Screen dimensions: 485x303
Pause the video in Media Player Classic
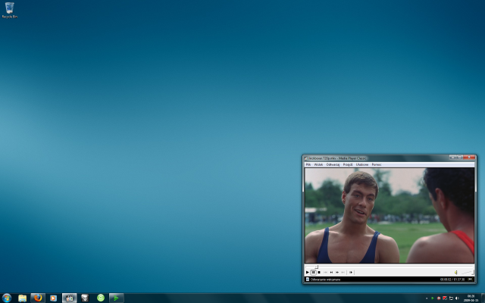[313, 273]
